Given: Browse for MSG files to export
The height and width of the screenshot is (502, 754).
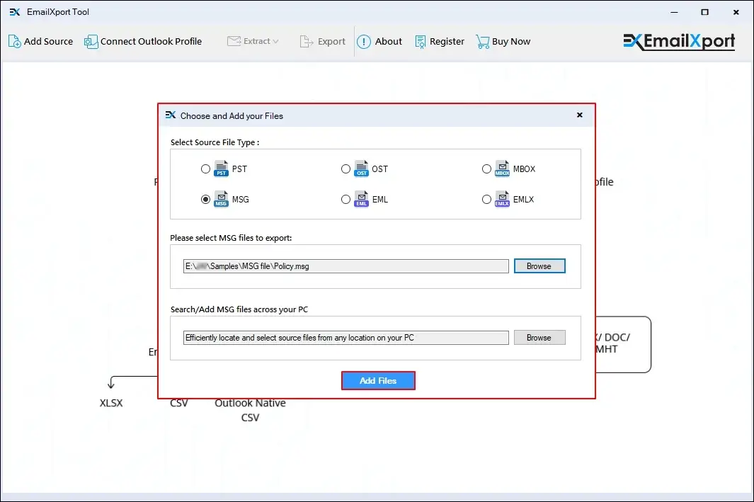Looking at the screenshot, I should (x=539, y=266).
